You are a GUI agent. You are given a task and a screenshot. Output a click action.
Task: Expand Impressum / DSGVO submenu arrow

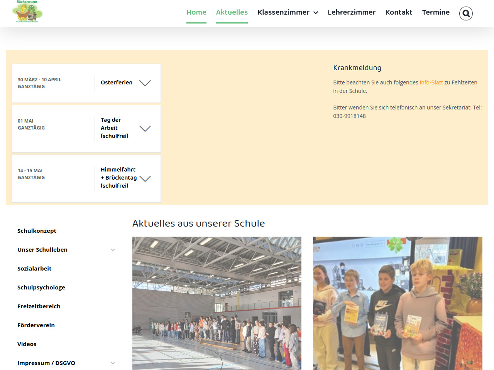(113, 363)
